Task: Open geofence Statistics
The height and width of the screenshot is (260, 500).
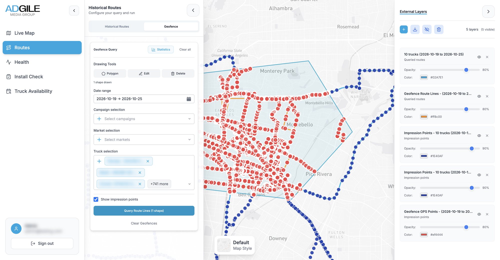Action: (161, 49)
